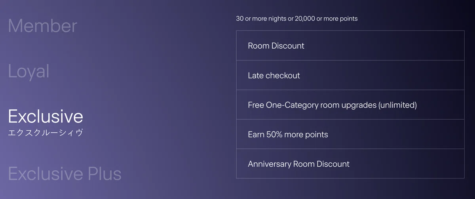Image resolution: width=475 pixels, height=199 pixels.
Task: Click the '(unlimited)' word in upgrades row
Action: point(397,105)
